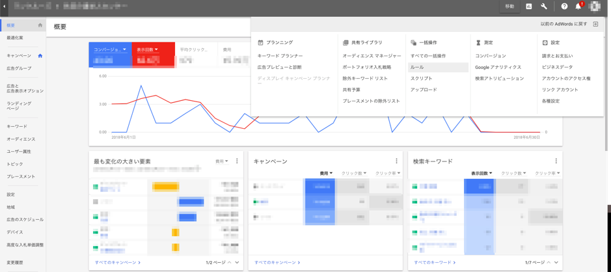Open three-dot menu on キャンペーン card
The height and width of the screenshot is (272, 611).
pos(396,161)
